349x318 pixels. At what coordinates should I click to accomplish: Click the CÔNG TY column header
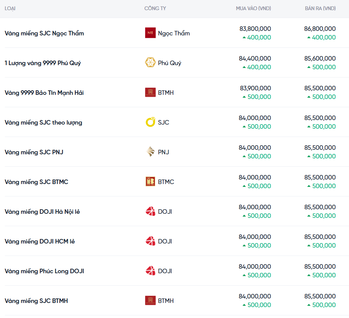click(x=155, y=8)
